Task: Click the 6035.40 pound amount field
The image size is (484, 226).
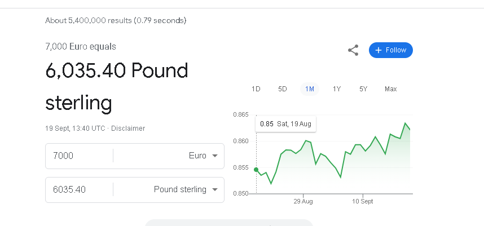Action: click(80, 189)
